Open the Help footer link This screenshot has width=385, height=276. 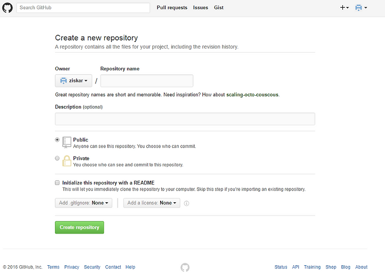(130, 267)
